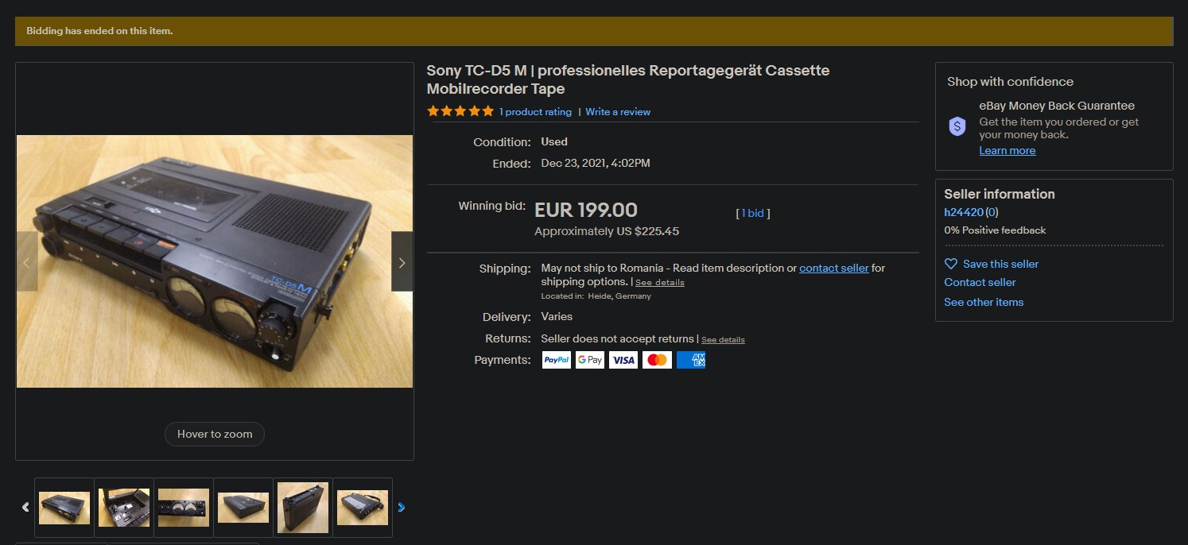Open the 1 bid history link
Screen dimensions: 1188x545
753,213
